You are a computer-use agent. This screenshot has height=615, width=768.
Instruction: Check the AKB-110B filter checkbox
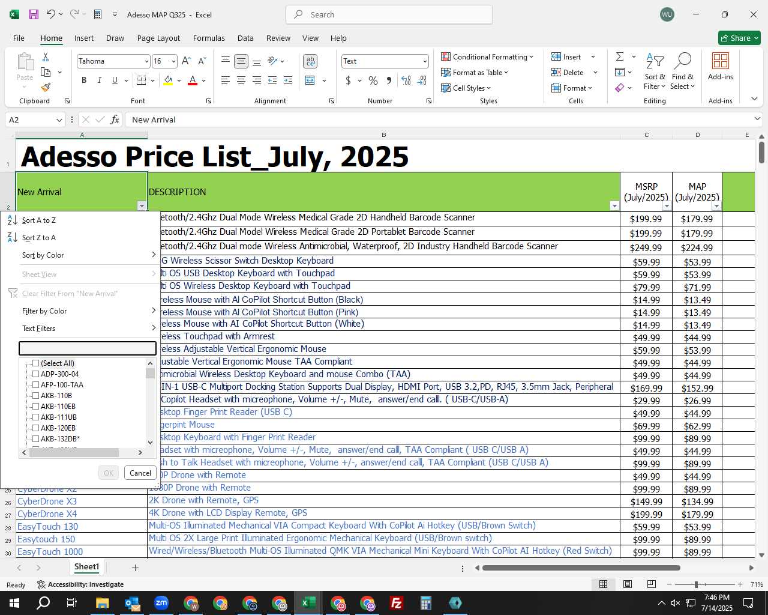click(35, 396)
